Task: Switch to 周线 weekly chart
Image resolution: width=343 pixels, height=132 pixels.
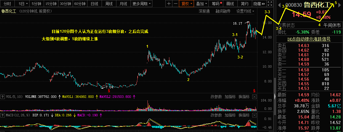Action: point(109,3)
